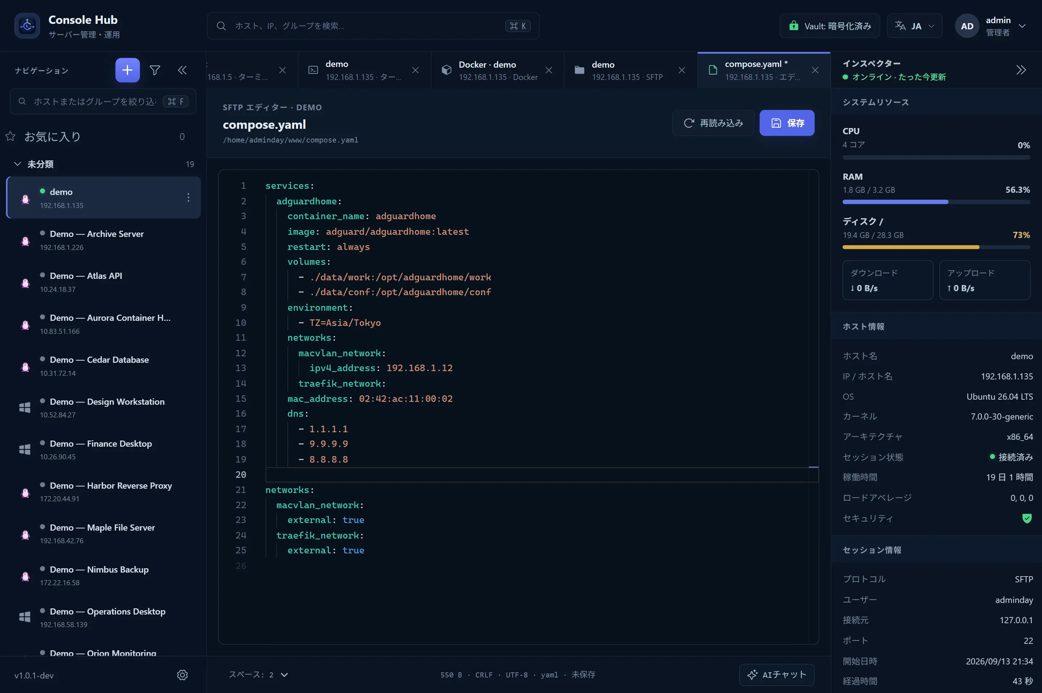This screenshot has width=1042, height=693.
Task: Click the disk usage progress bar
Action: coord(936,247)
